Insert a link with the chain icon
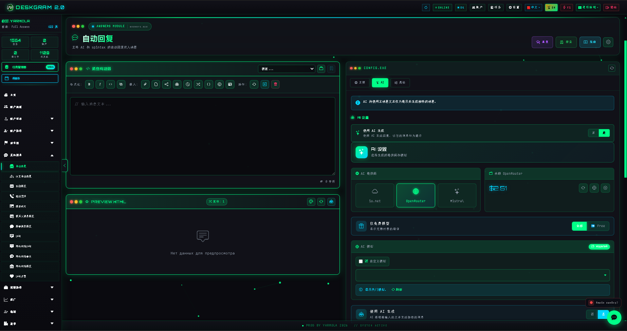 click(x=145, y=84)
